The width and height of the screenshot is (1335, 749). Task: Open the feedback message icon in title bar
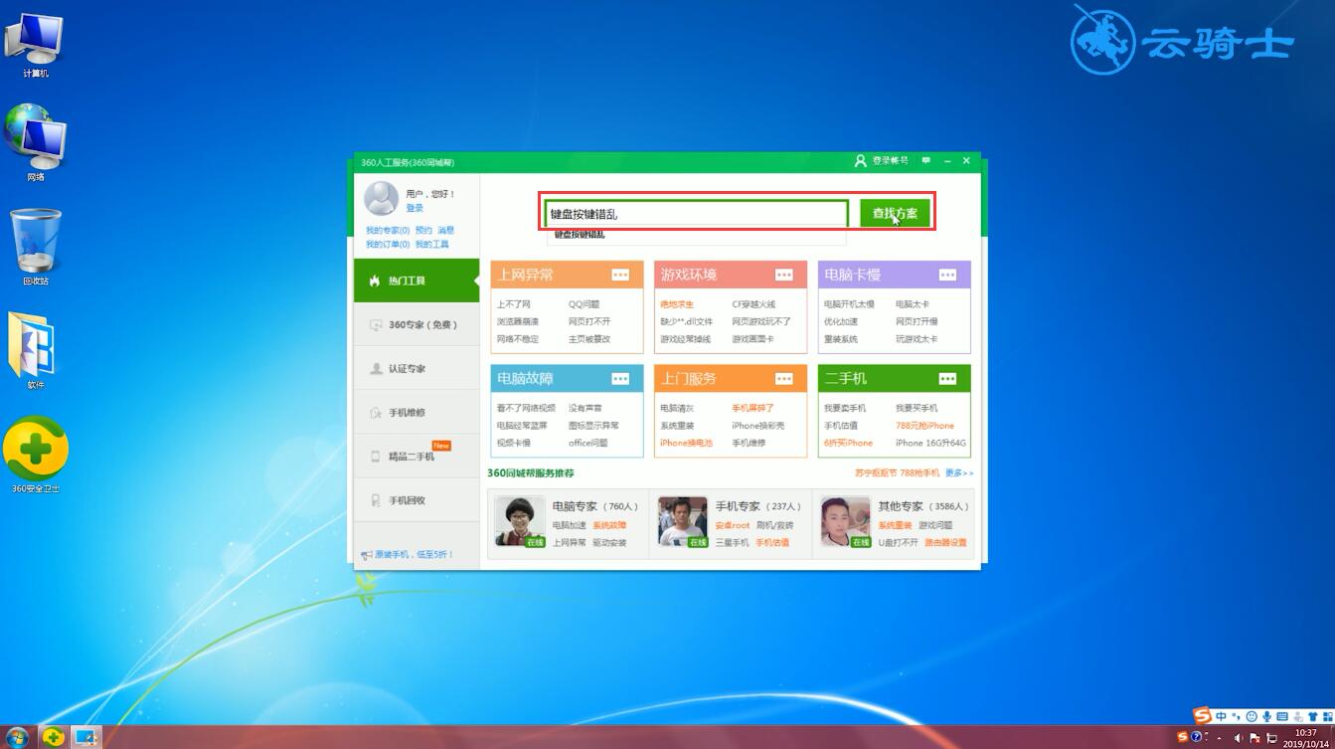(925, 160)
